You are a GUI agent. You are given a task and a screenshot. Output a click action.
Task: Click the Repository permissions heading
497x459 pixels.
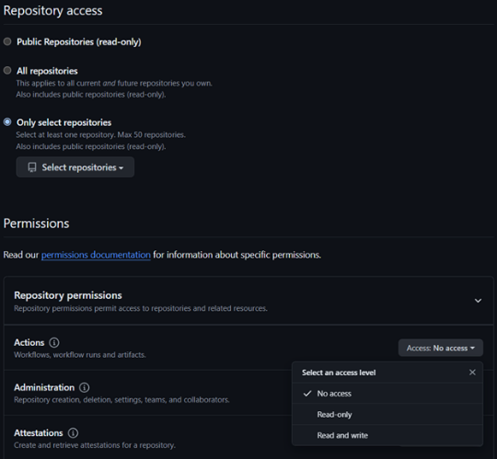(x=68, y=295)
